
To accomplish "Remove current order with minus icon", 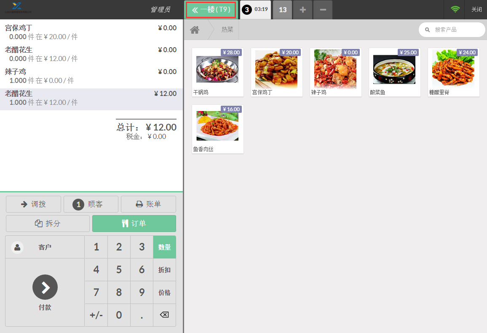I will click(x=323, y=10).
